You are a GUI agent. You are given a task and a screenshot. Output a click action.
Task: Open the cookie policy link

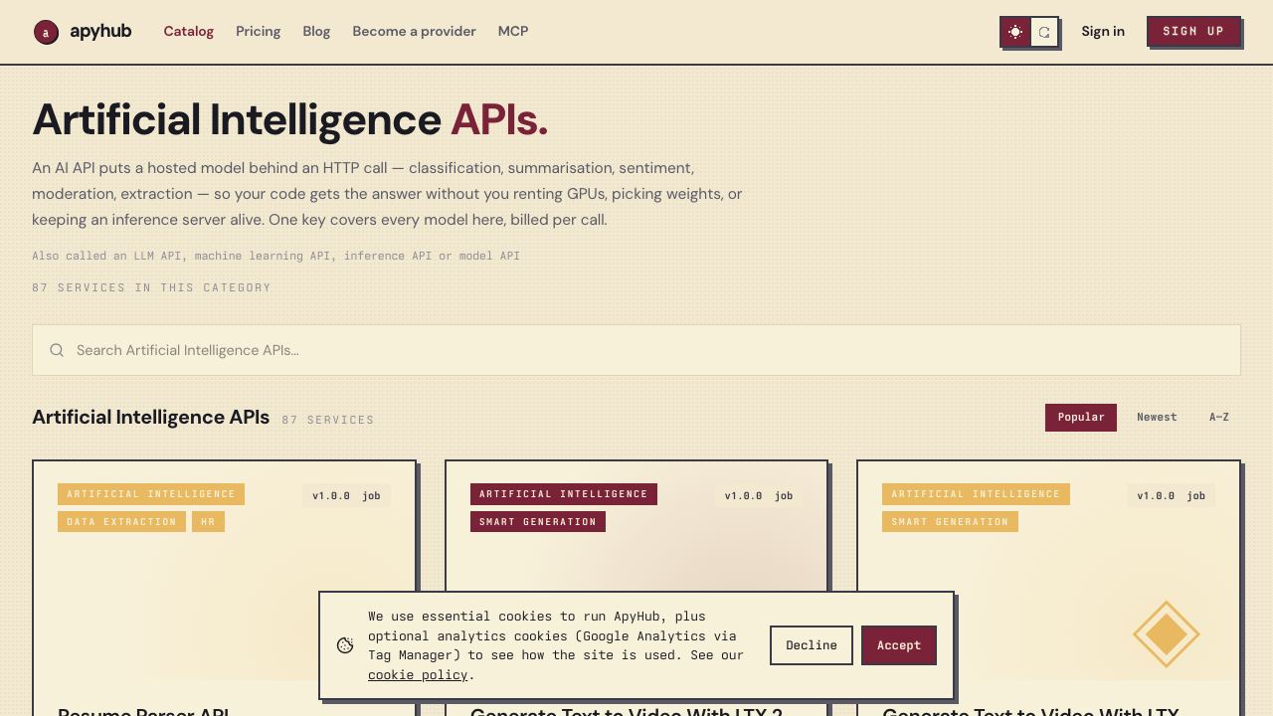coord(418,674)
